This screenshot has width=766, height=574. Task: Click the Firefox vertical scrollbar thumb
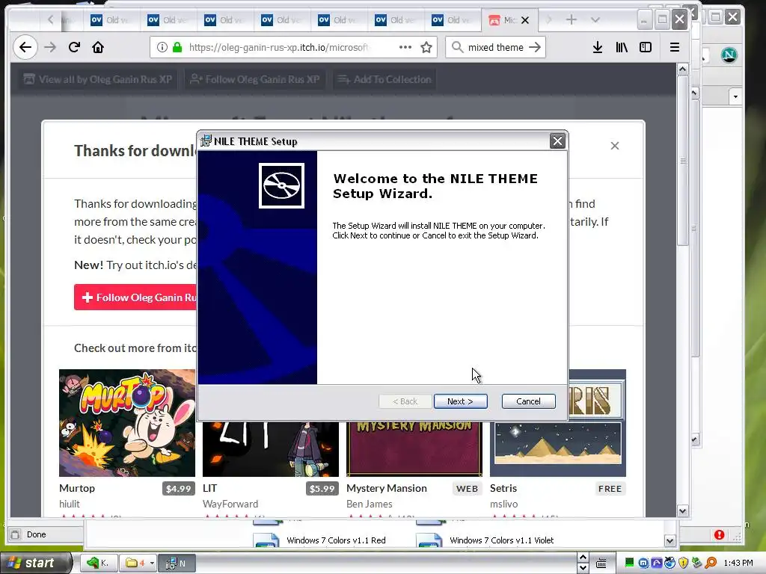[x=682, y=161]
